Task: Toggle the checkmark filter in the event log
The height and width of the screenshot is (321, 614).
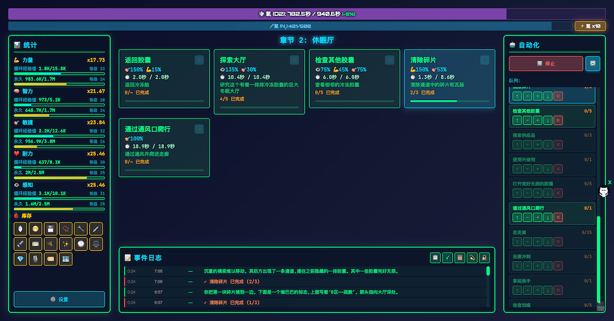Action: (x=447, y=258)
